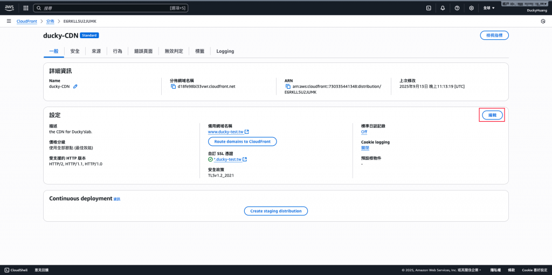The height and width of the screenshot is (275, 552).
Task: Click the 檢視指標 button
Action: (x=494, y=35)
